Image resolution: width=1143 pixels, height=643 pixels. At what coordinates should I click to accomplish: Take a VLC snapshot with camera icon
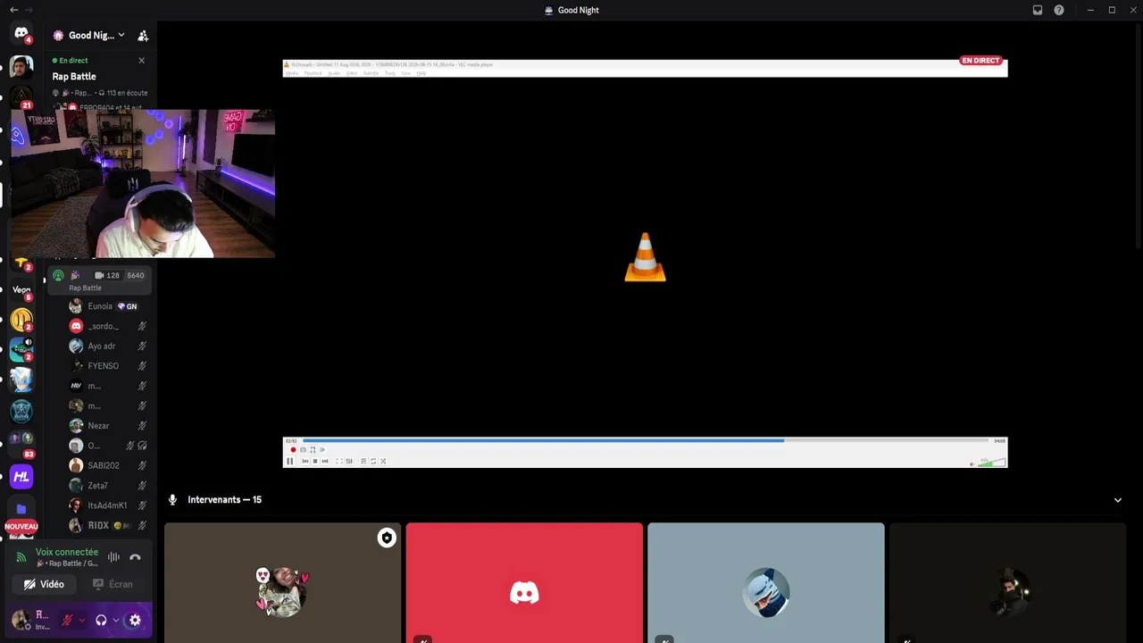coord(303,450)
